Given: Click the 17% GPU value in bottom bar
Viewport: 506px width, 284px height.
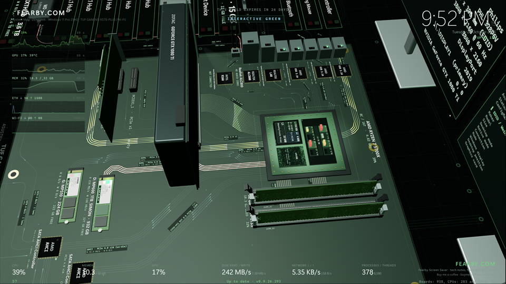Looking at the screenshot, I should pos(159,272).
